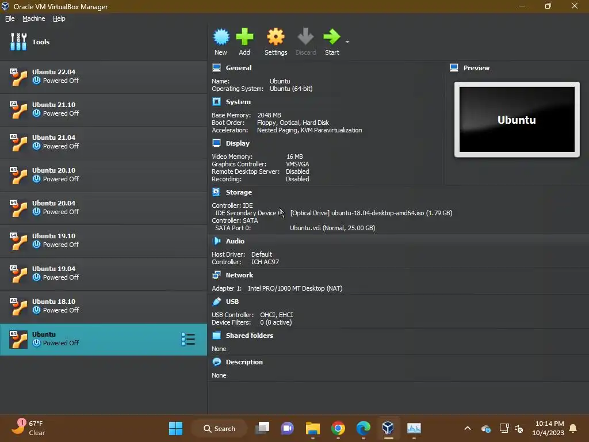The width and height of the screenshot is (589, 442).
Task: Click the VirtualBox taskbar icon
Action: tap(388, 428)
